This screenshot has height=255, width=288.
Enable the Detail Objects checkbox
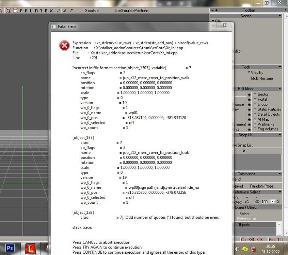click(x=255, y=114)
